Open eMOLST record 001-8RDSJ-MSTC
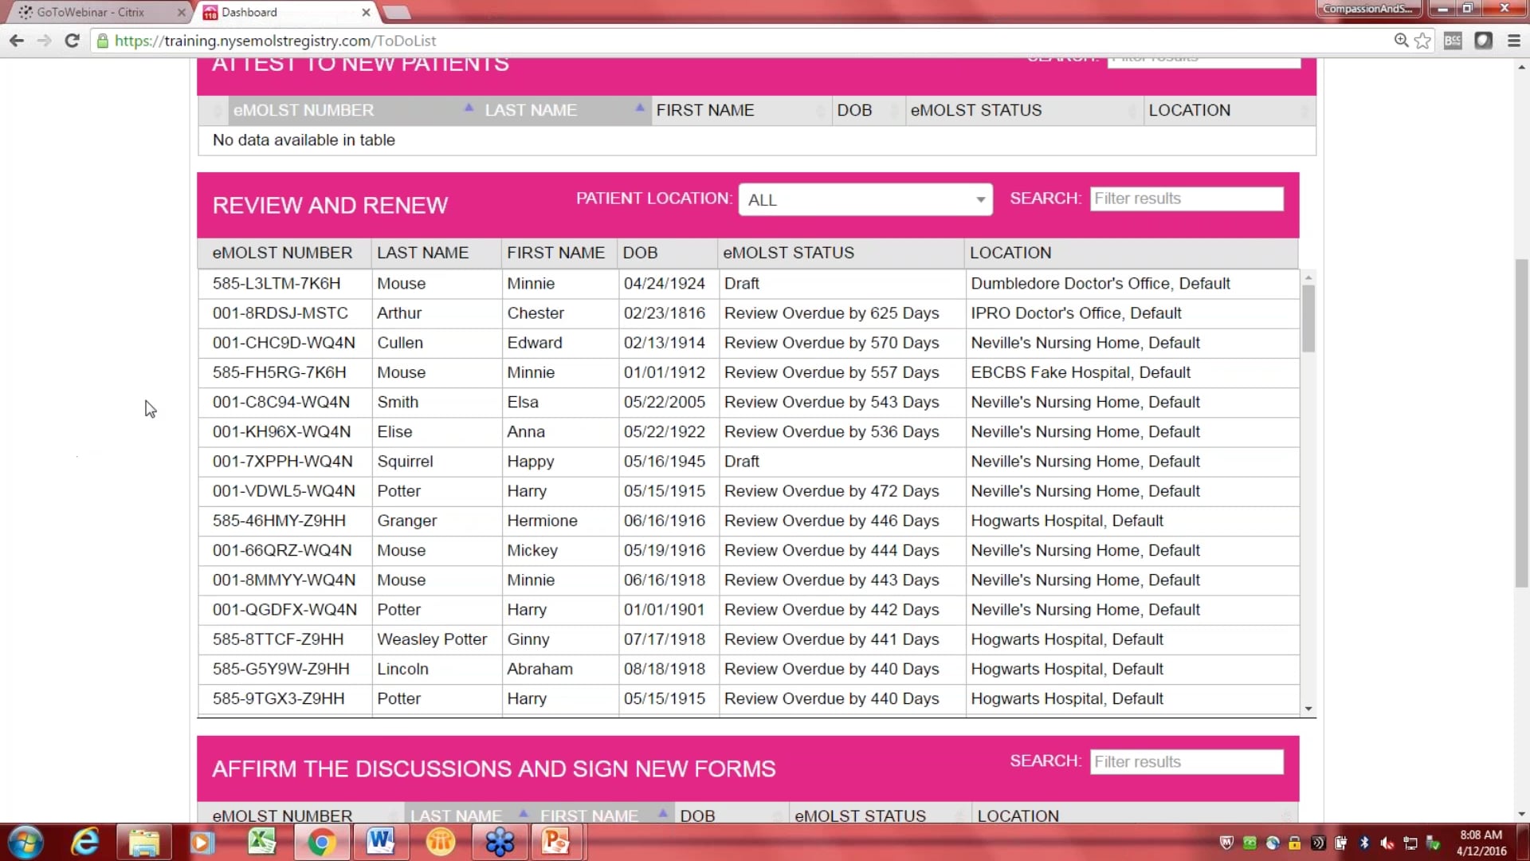Image resolution: width=1530 pixels, height=861 pixels. click(280, 313)
